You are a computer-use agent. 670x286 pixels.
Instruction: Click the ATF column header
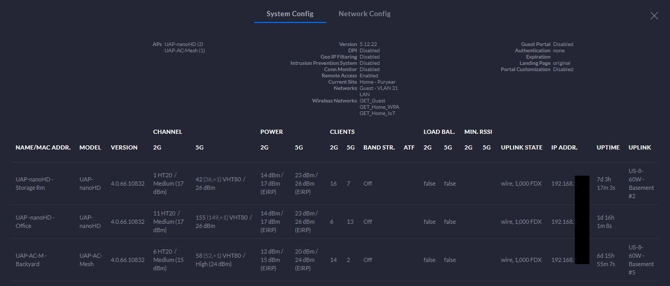(x=409, y=147)
